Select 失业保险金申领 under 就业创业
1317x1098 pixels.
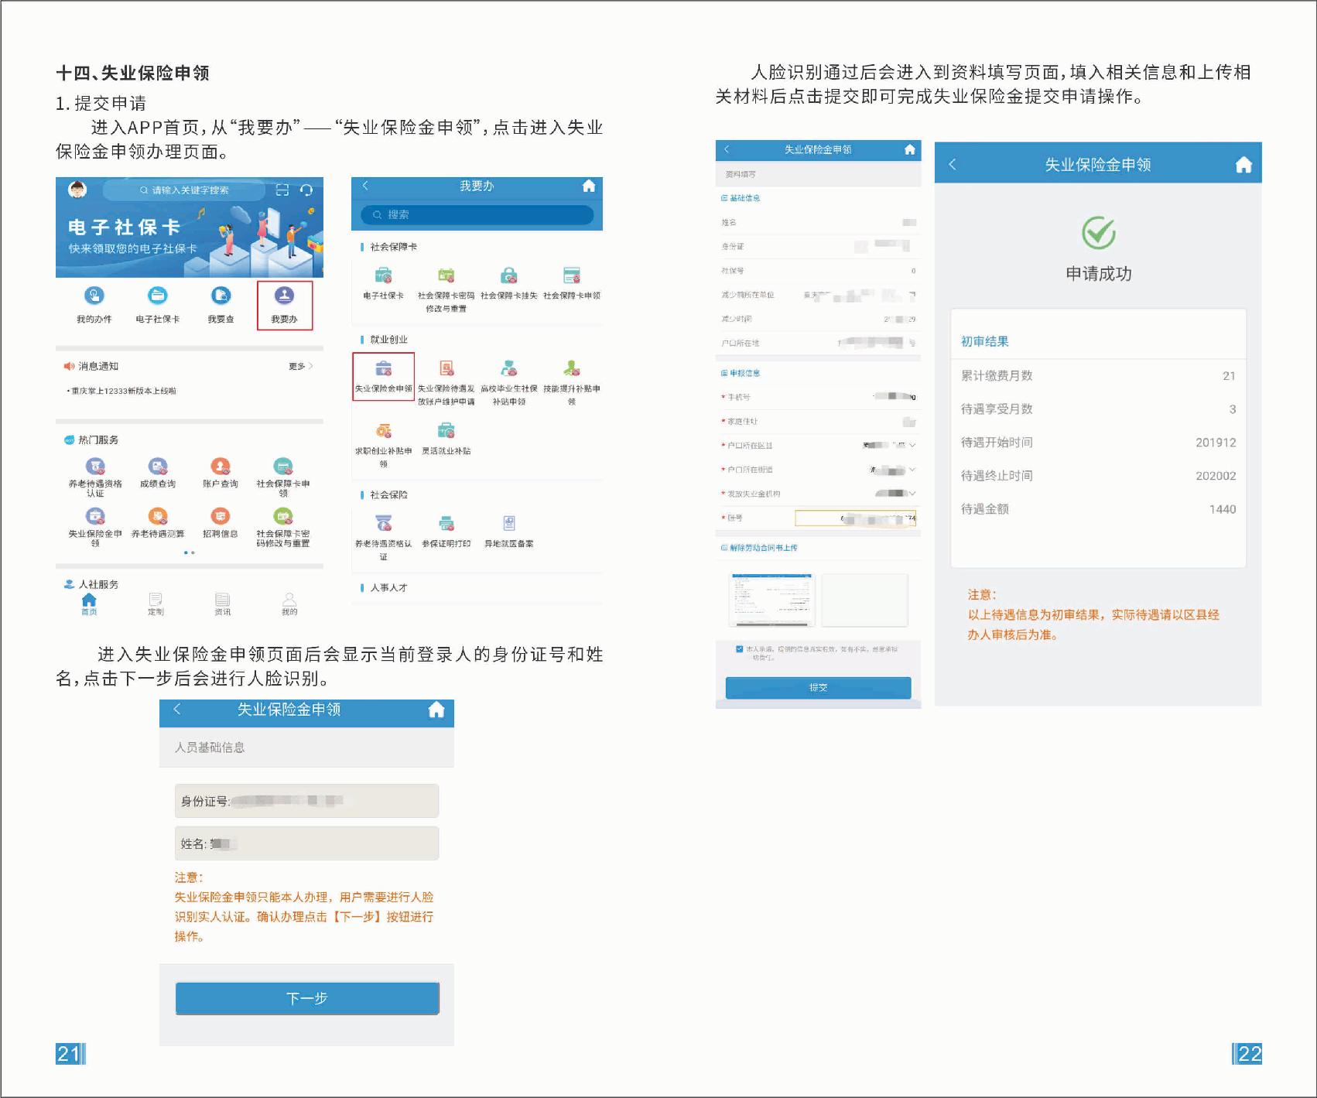383,370
